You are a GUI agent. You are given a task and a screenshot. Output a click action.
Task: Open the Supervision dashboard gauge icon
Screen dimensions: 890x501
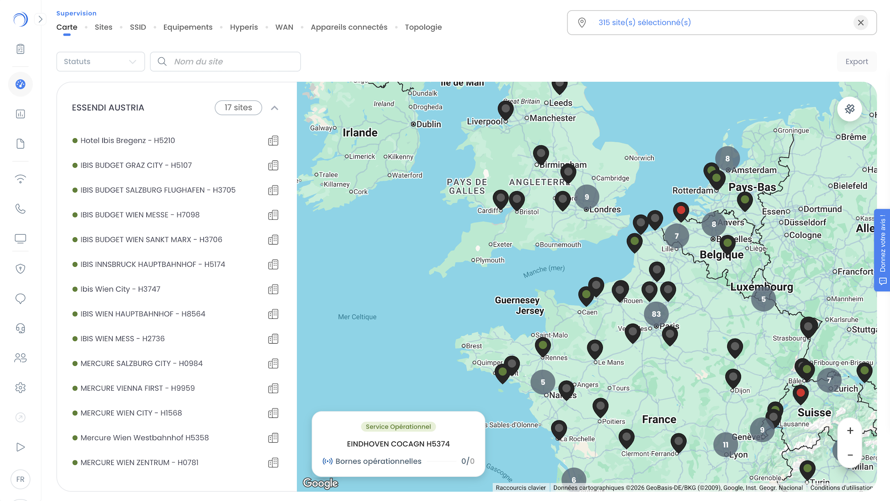[20, 84]
